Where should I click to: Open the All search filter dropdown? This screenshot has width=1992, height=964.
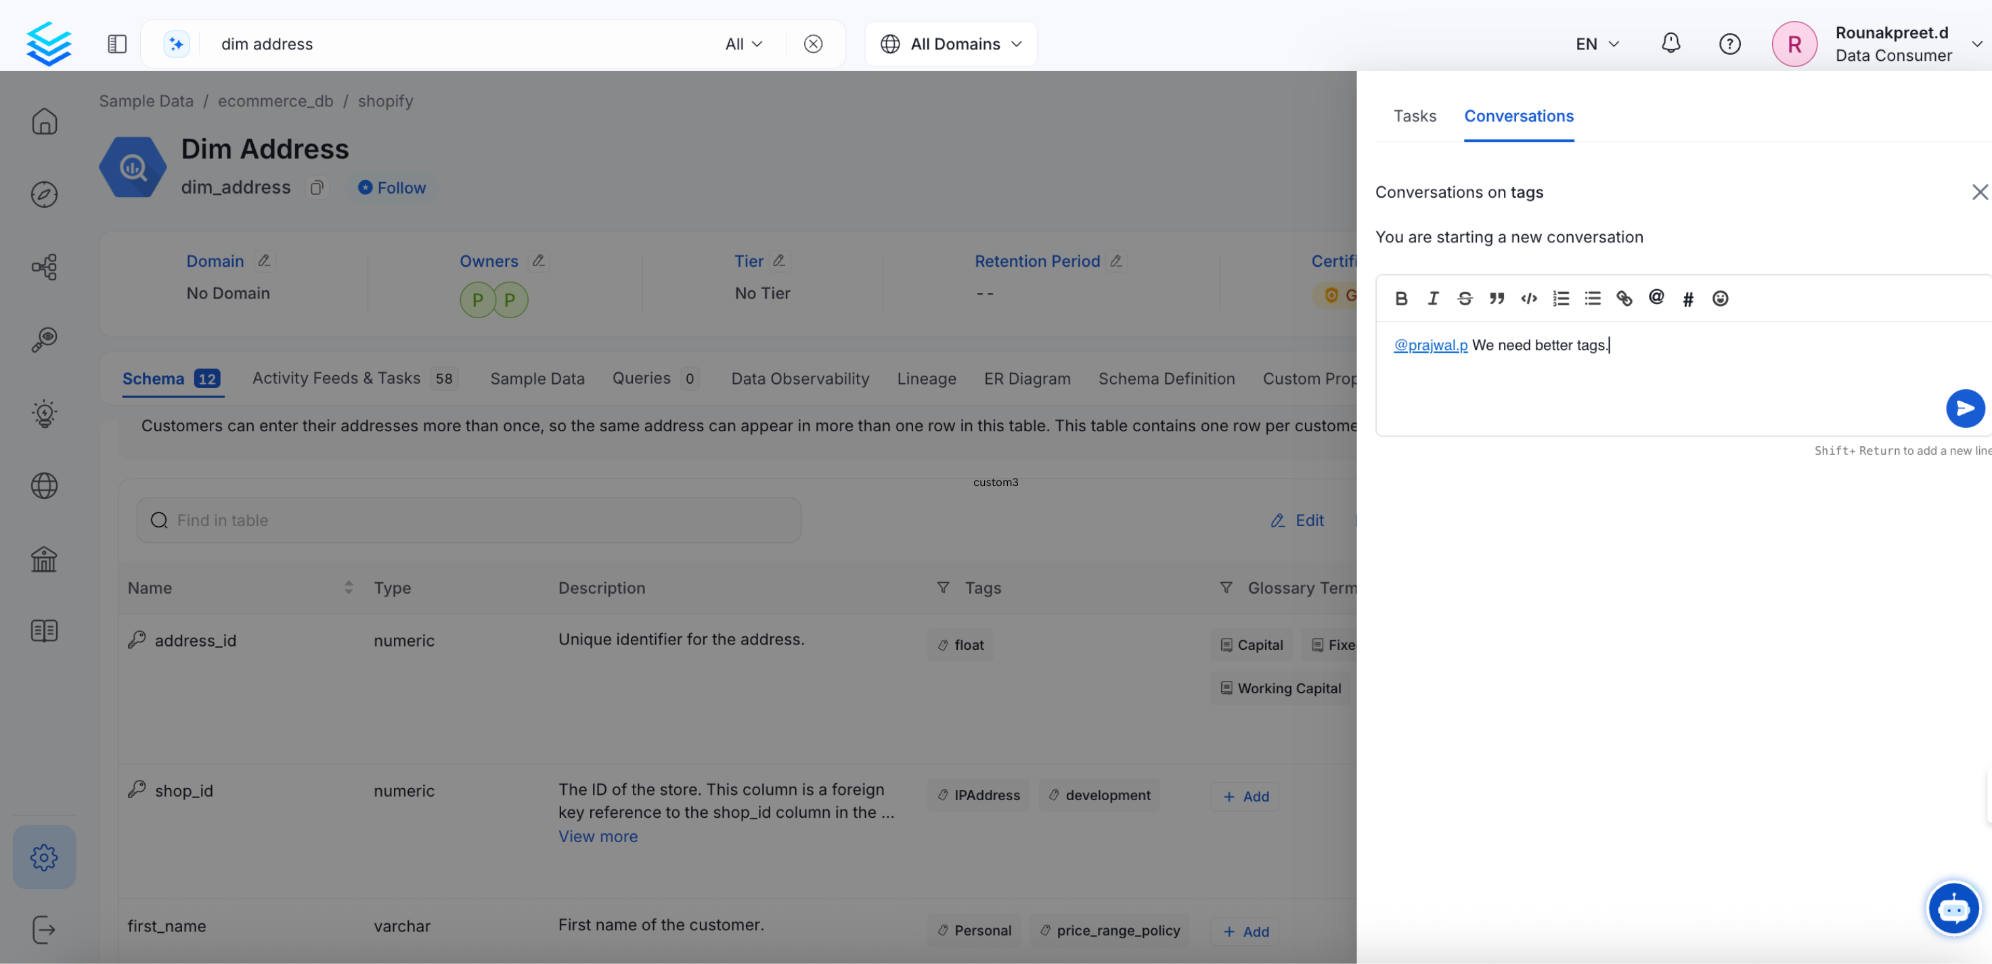[743, 44]
